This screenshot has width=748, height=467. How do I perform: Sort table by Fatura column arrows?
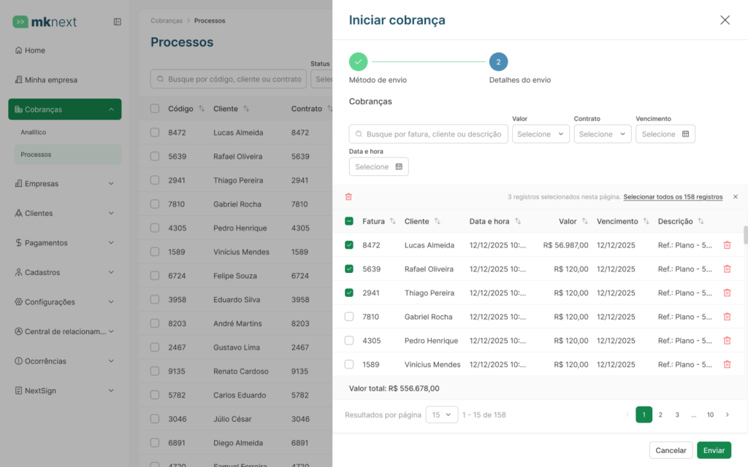(x=392, y=221)
